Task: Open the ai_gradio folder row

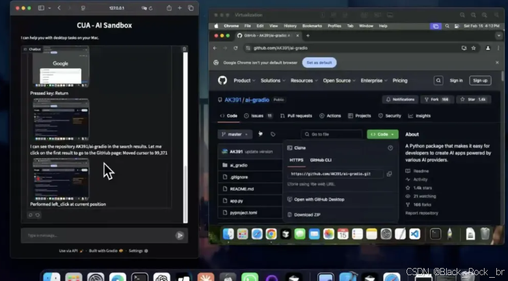Action: tap(250, 165)
